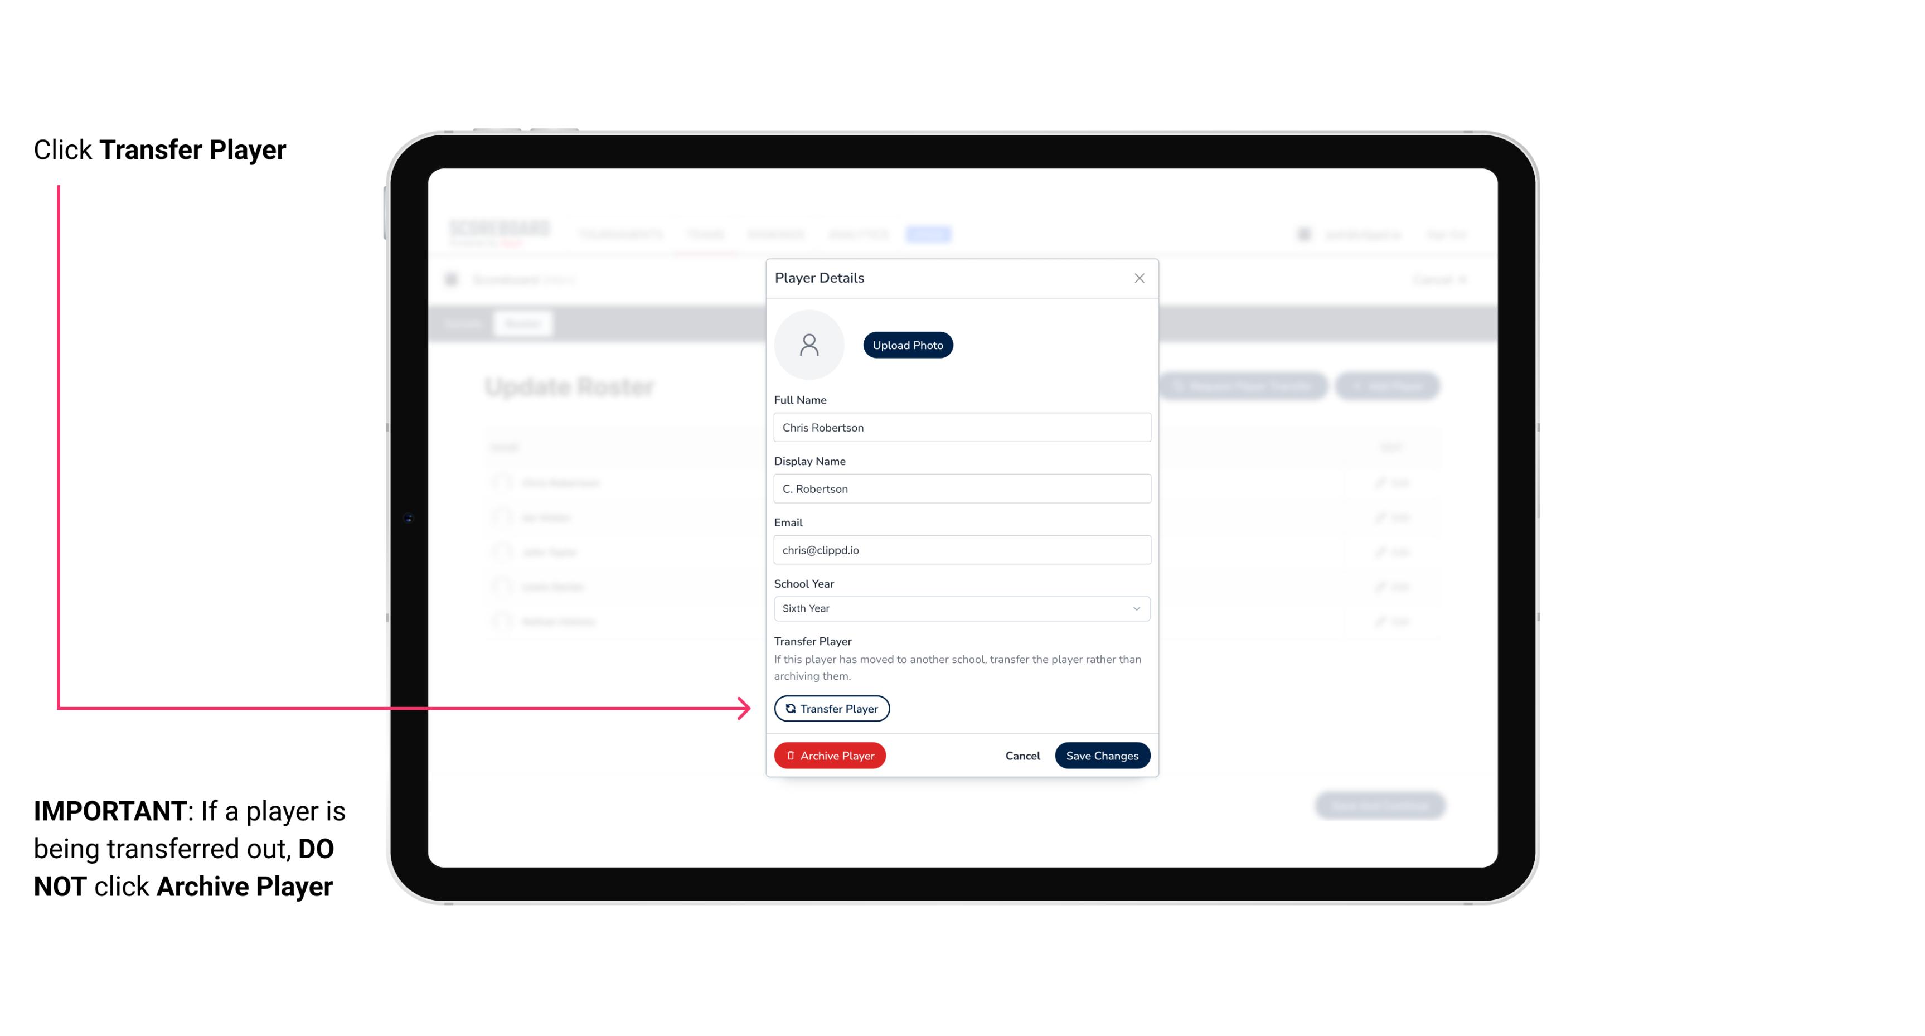1925x1036 pixels.
Task: Click the Update Roster menu option
Action: (x=570, y=386)
